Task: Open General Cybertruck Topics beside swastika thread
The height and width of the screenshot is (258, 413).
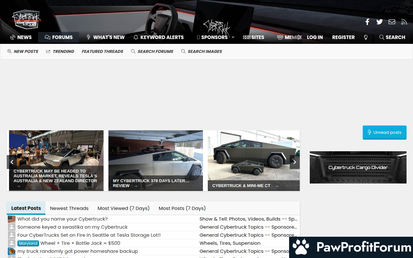Action: (248, 227)
